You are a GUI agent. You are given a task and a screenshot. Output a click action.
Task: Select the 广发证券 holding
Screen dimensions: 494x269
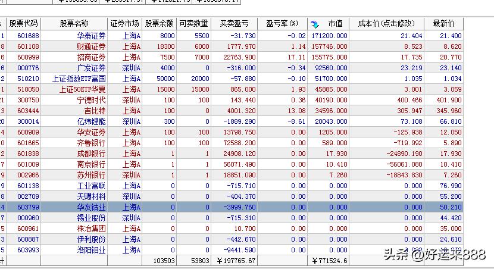(92, 68)
